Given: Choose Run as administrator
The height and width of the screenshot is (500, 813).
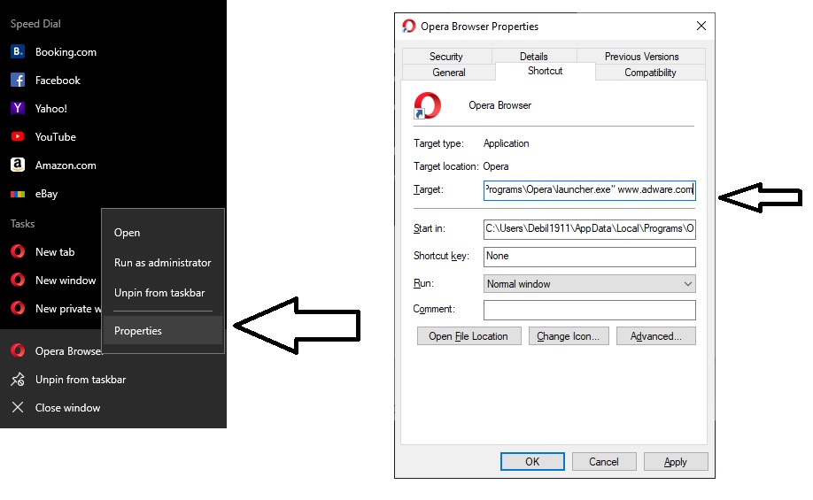Looking at the screenshot, I should click(163, 263).
